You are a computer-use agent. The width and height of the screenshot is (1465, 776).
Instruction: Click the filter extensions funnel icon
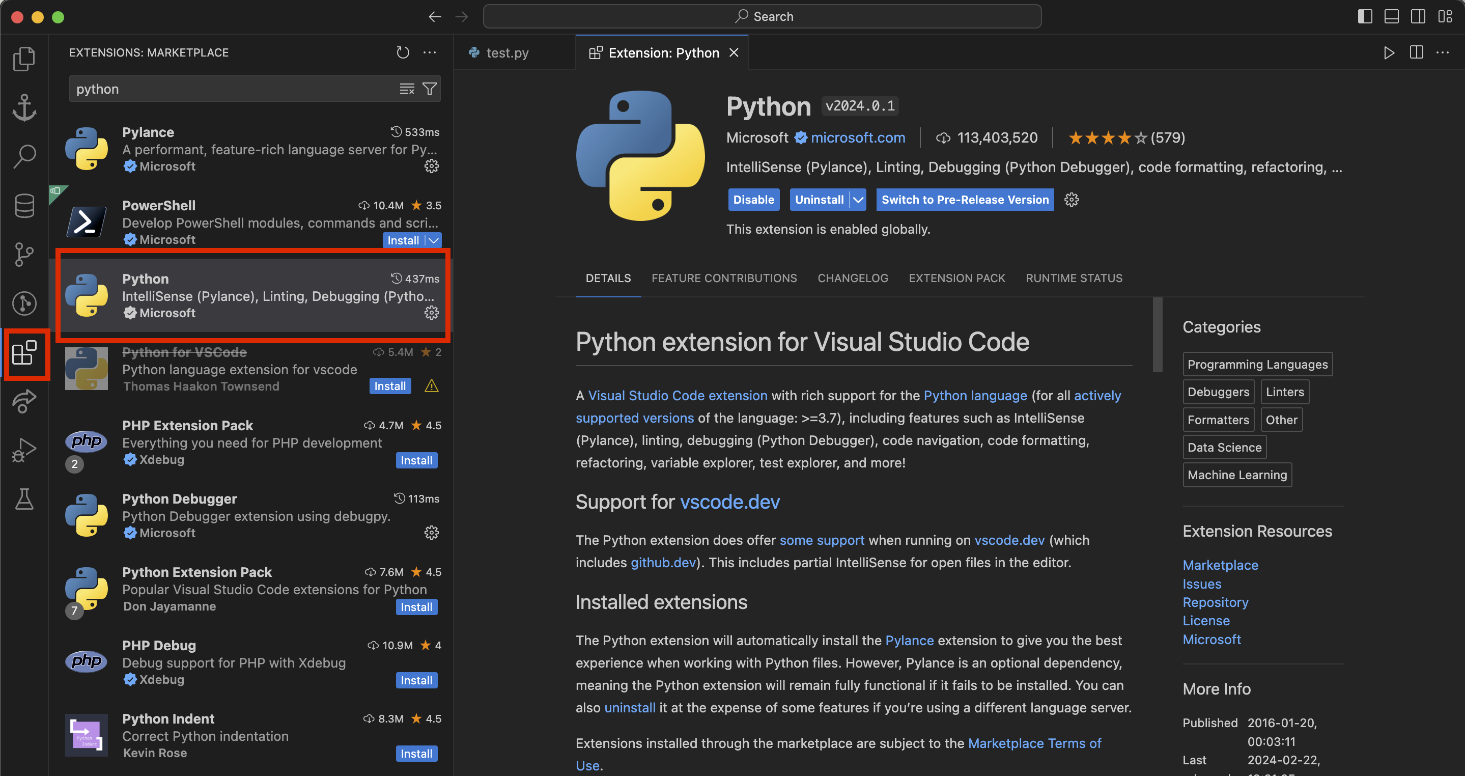pos(430,89)
